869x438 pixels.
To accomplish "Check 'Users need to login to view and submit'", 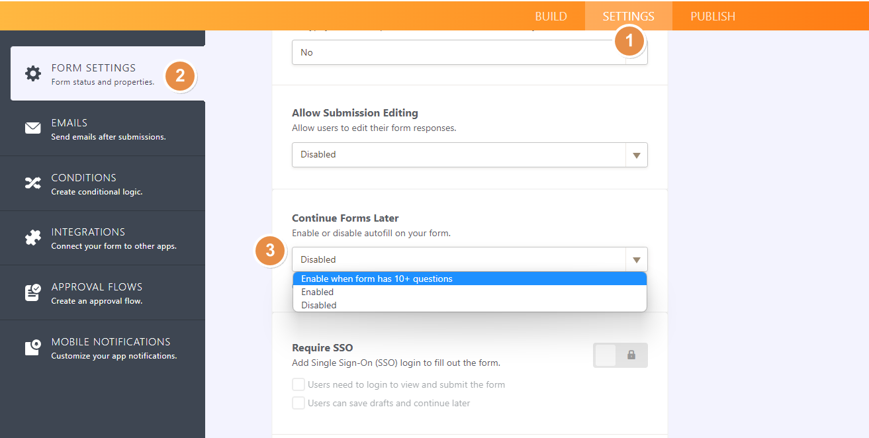I will (298, 384).
